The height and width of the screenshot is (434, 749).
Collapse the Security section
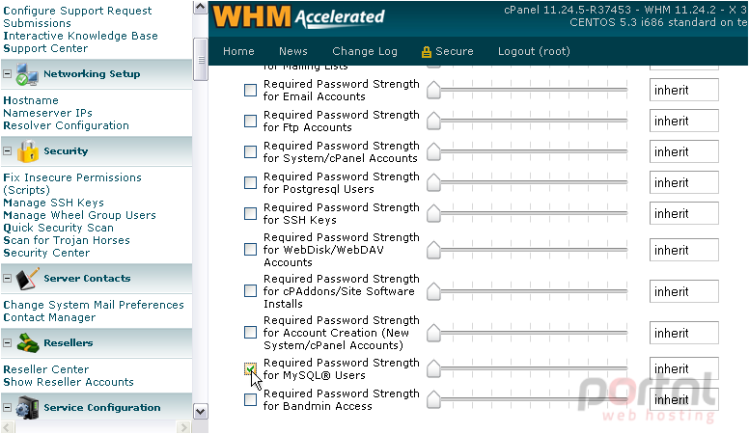point(7,150)
